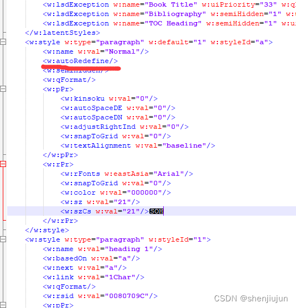Image resolution: width=296 pixels, height=308 pixels.
Task: Click the <w:pPr> opening tag above kinsoku
Action: (x=58, y=89)
